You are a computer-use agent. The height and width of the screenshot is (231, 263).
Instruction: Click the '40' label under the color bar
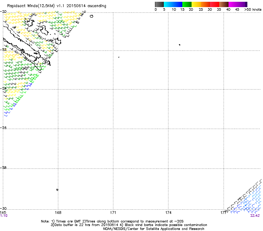[228, 10]
